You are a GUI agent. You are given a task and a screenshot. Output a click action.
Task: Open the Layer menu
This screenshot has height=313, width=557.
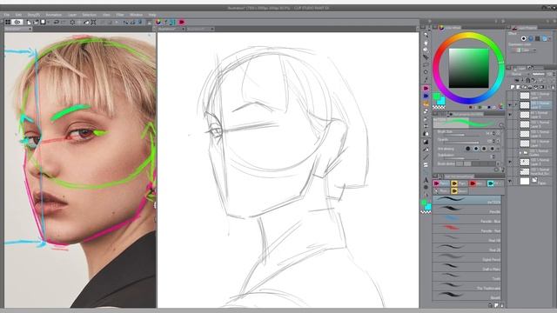tap(72, 15)
